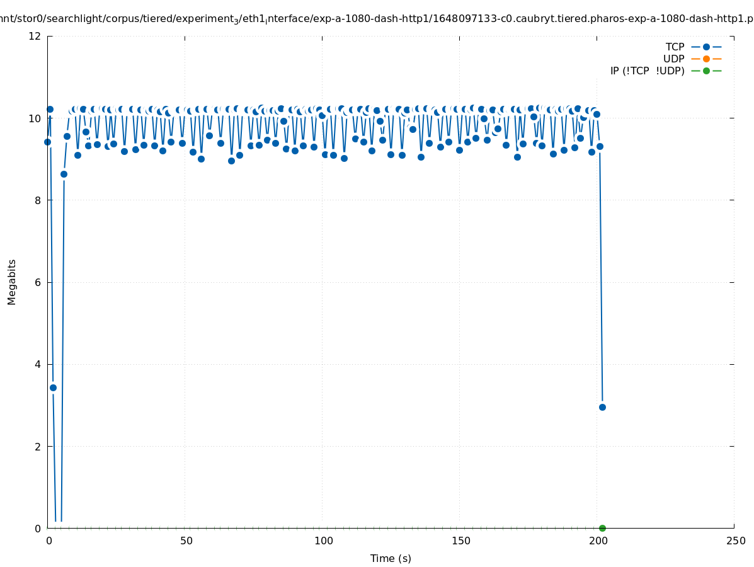
Task: Click the 100 tick label on x-axis
Action: (x=323, y=541)
